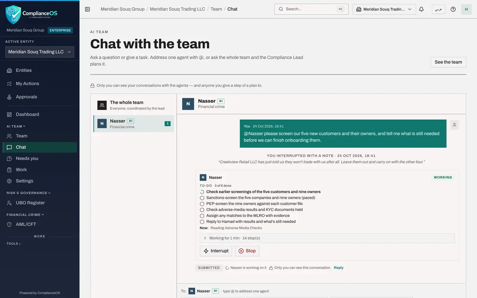Switch language with the Arabic toggle button
477x298 pixels.
tap(438, 9)
